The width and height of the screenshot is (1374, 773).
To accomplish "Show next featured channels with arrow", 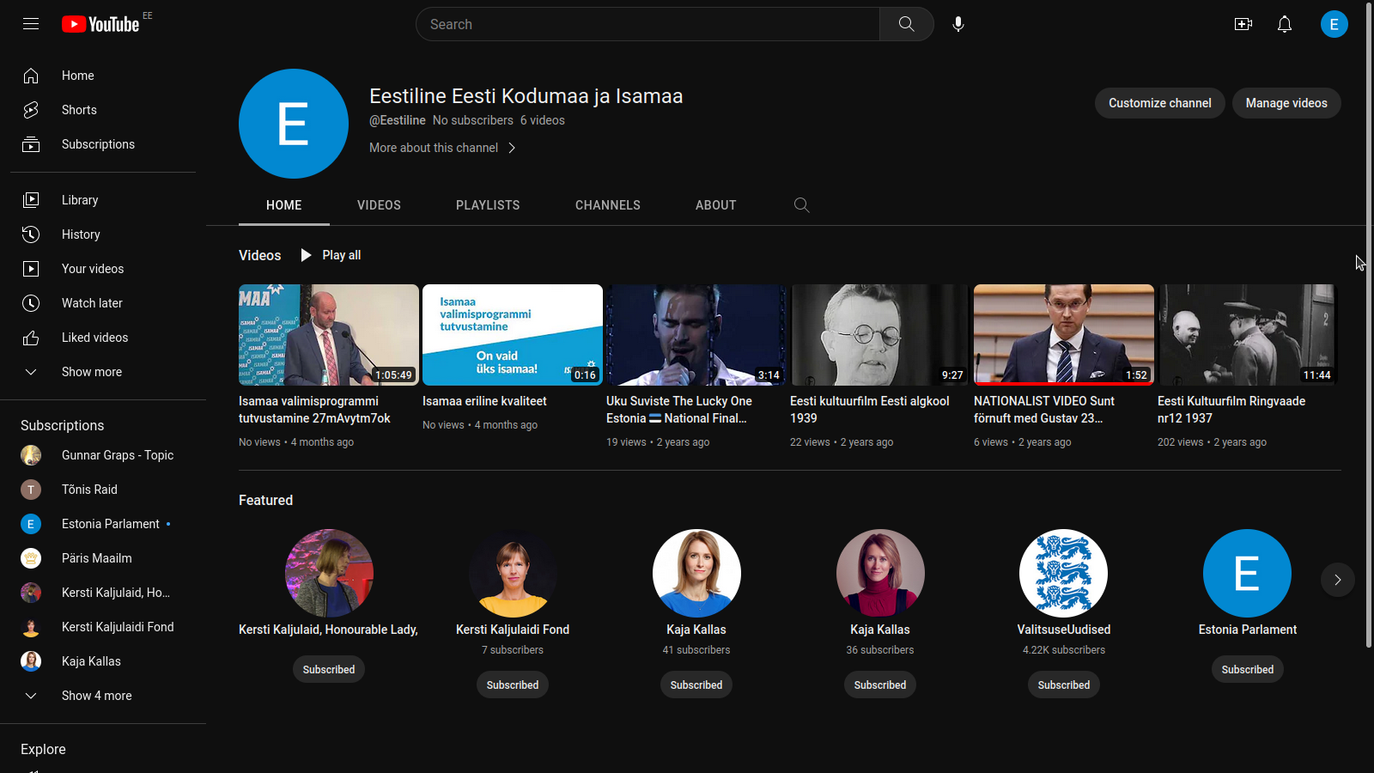I will tap(1337, 580).
